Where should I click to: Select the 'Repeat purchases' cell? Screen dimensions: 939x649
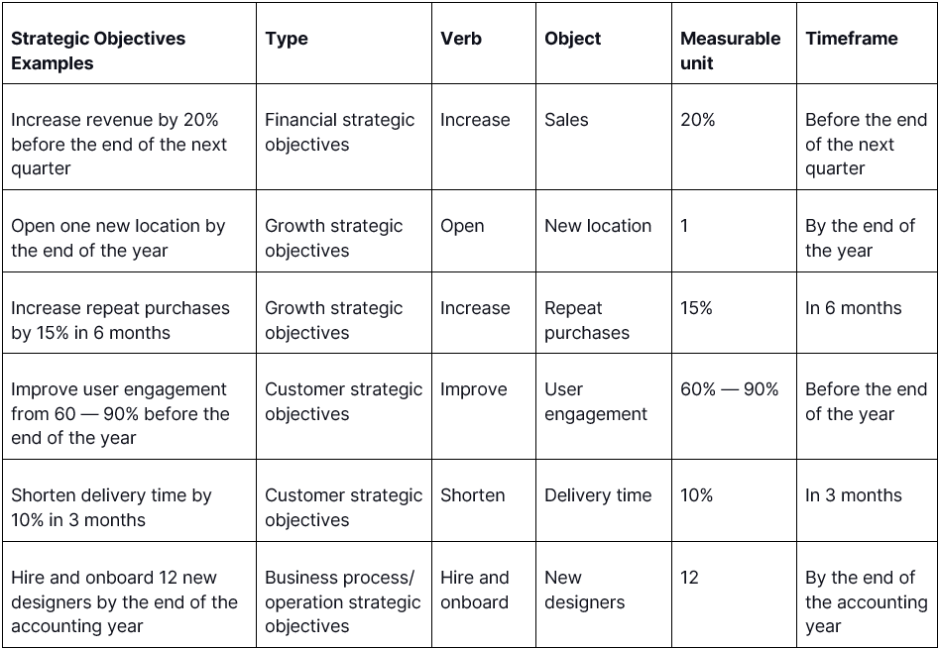point(604,313)
